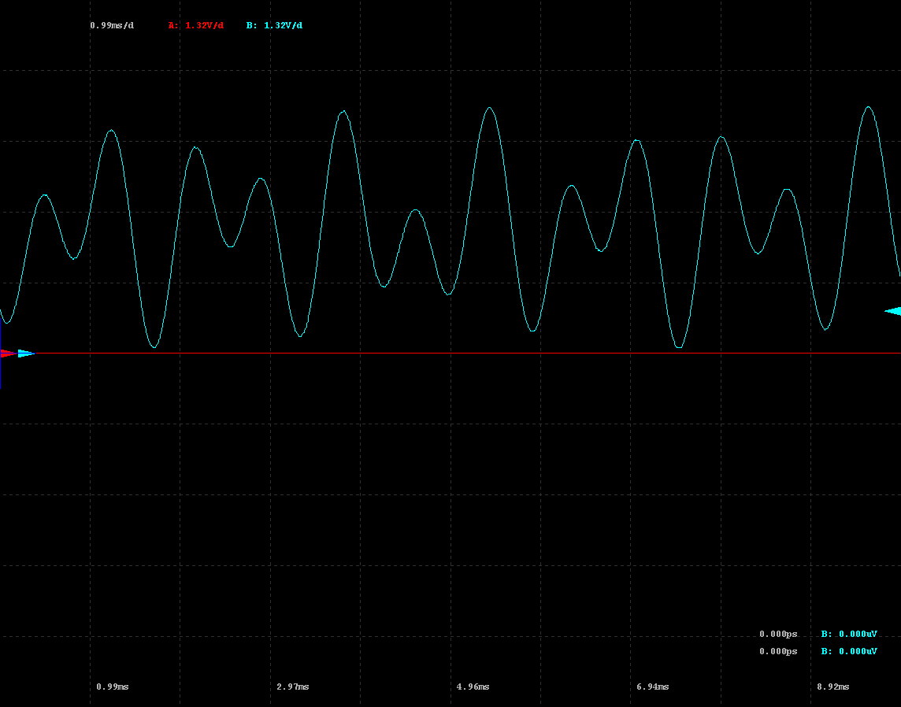Viewport: 901px width, 707px height.
Task: Click the 4.96ms time axis label
Action: pyautogui.click(x=473, y=687)
